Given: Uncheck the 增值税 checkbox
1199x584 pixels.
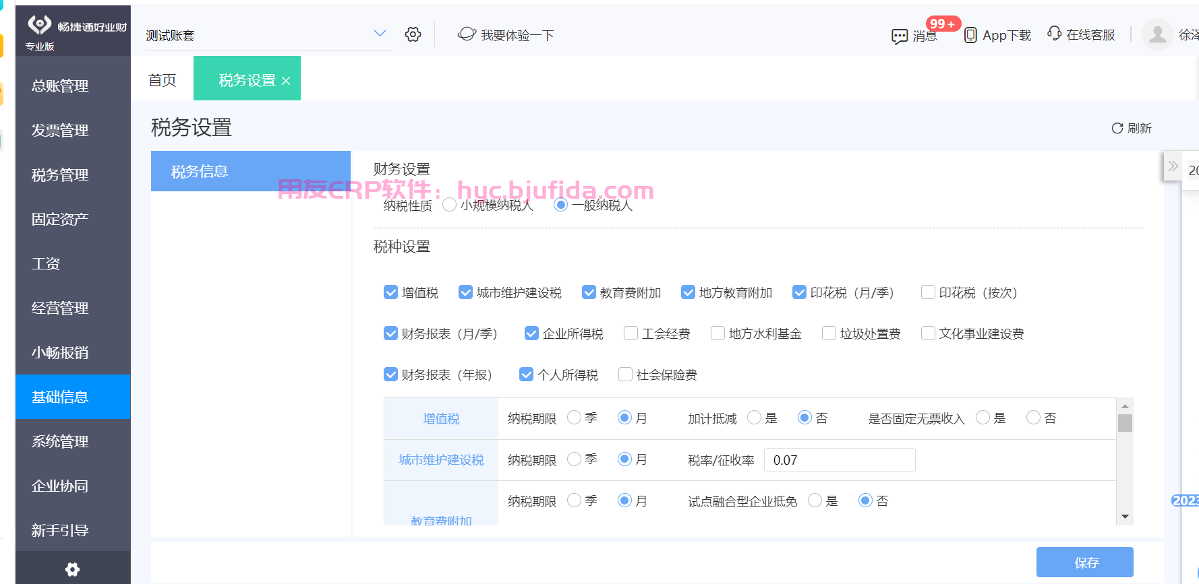Looking at the screenshot, I should [390, 292].
